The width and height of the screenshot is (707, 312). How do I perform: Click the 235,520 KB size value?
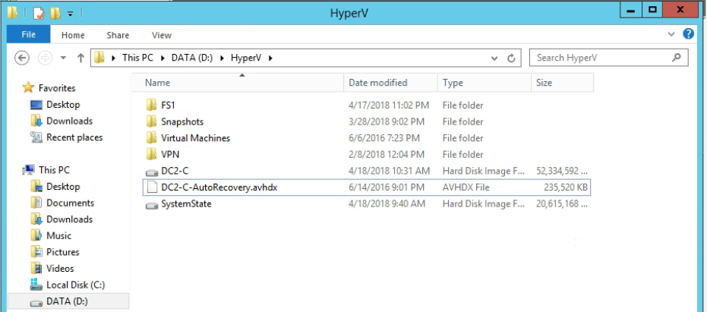566,187
